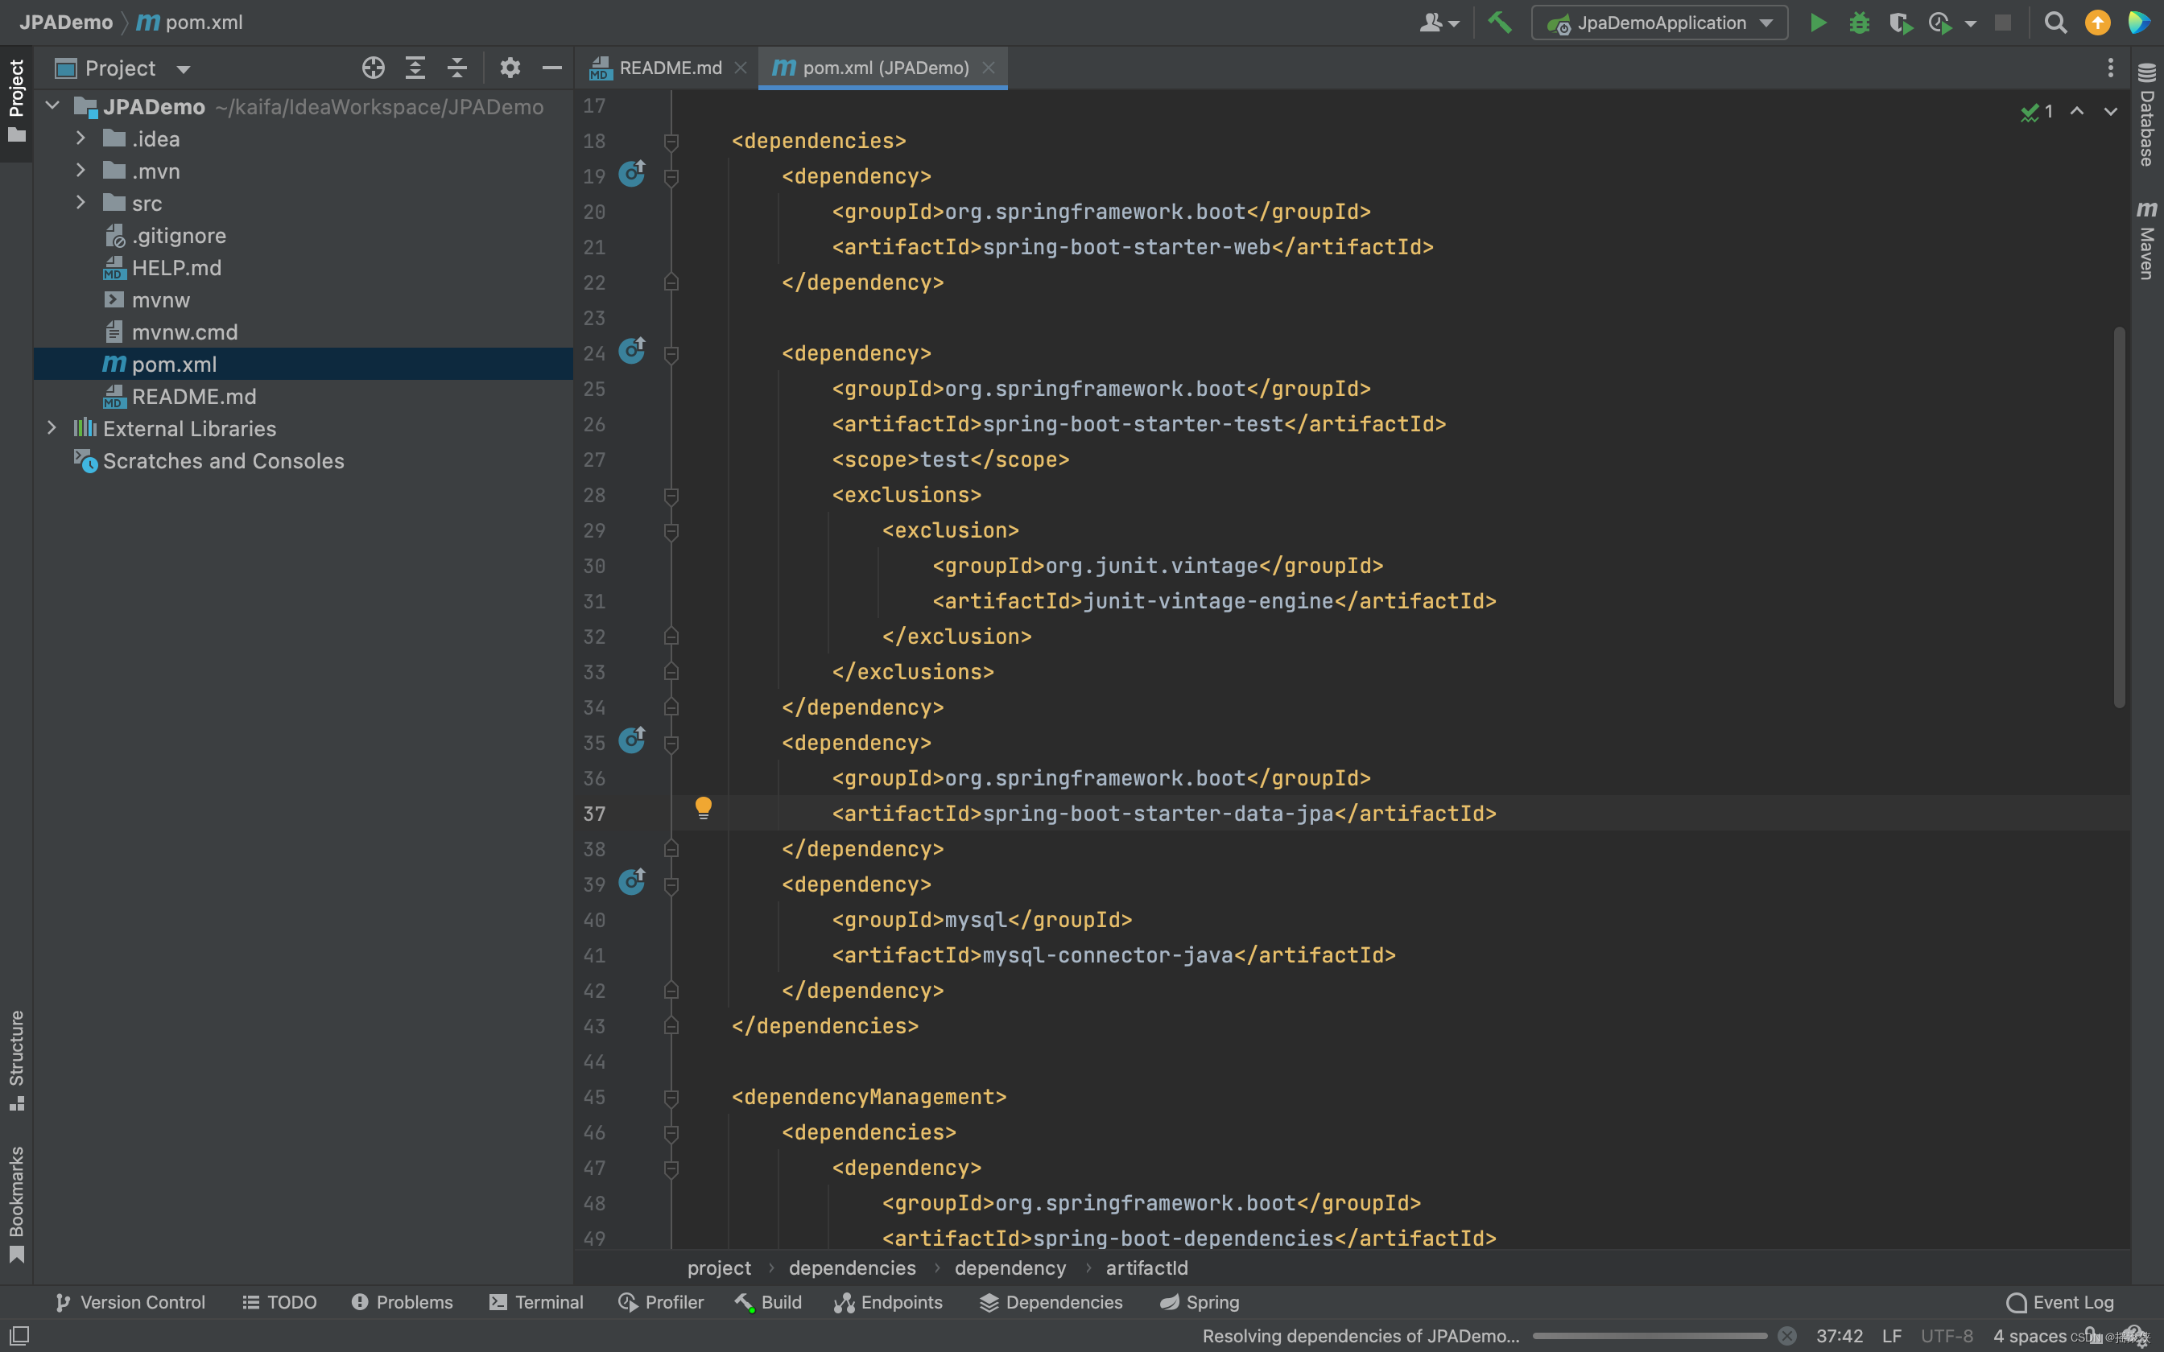Open Project panel settings gear

point(510,68)
